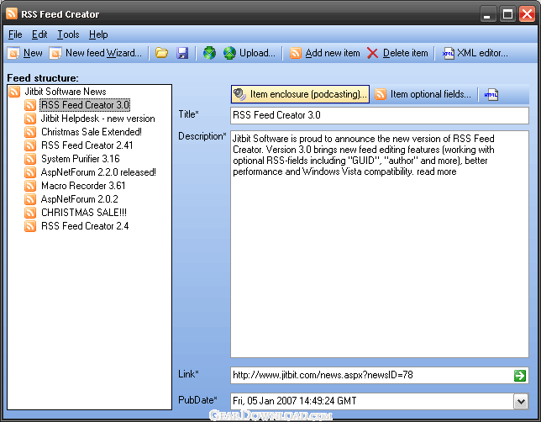Click the Item enclosure podcasting button
The width and height of the screenshot is (541, 422).
pos(300,94)
